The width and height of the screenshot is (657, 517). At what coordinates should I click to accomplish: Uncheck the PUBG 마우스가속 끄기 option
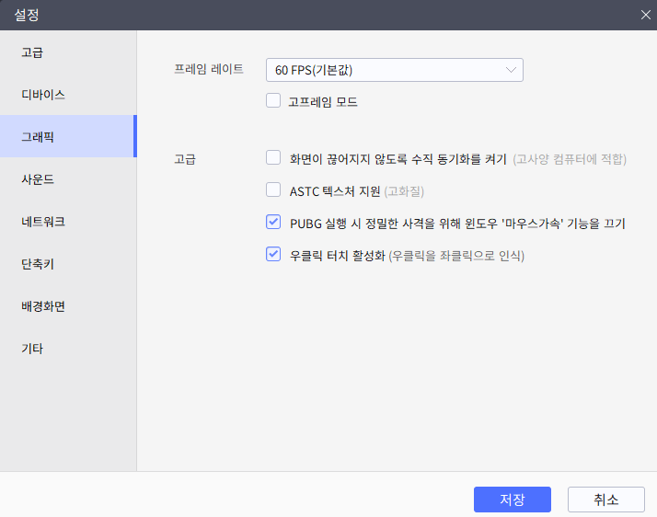(x=273, y=222)
